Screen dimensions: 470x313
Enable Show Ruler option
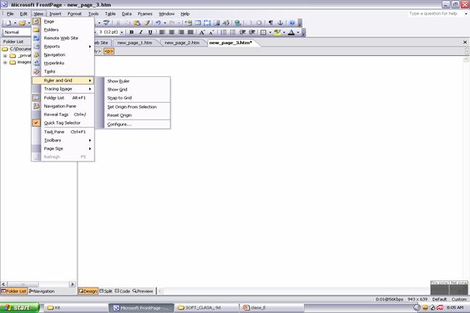(x=118, y=81)
